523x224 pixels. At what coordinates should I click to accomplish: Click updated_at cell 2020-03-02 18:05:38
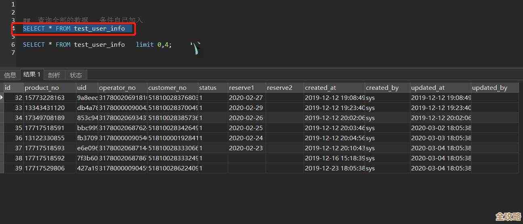pyautogui.click(x=441, y=128)
